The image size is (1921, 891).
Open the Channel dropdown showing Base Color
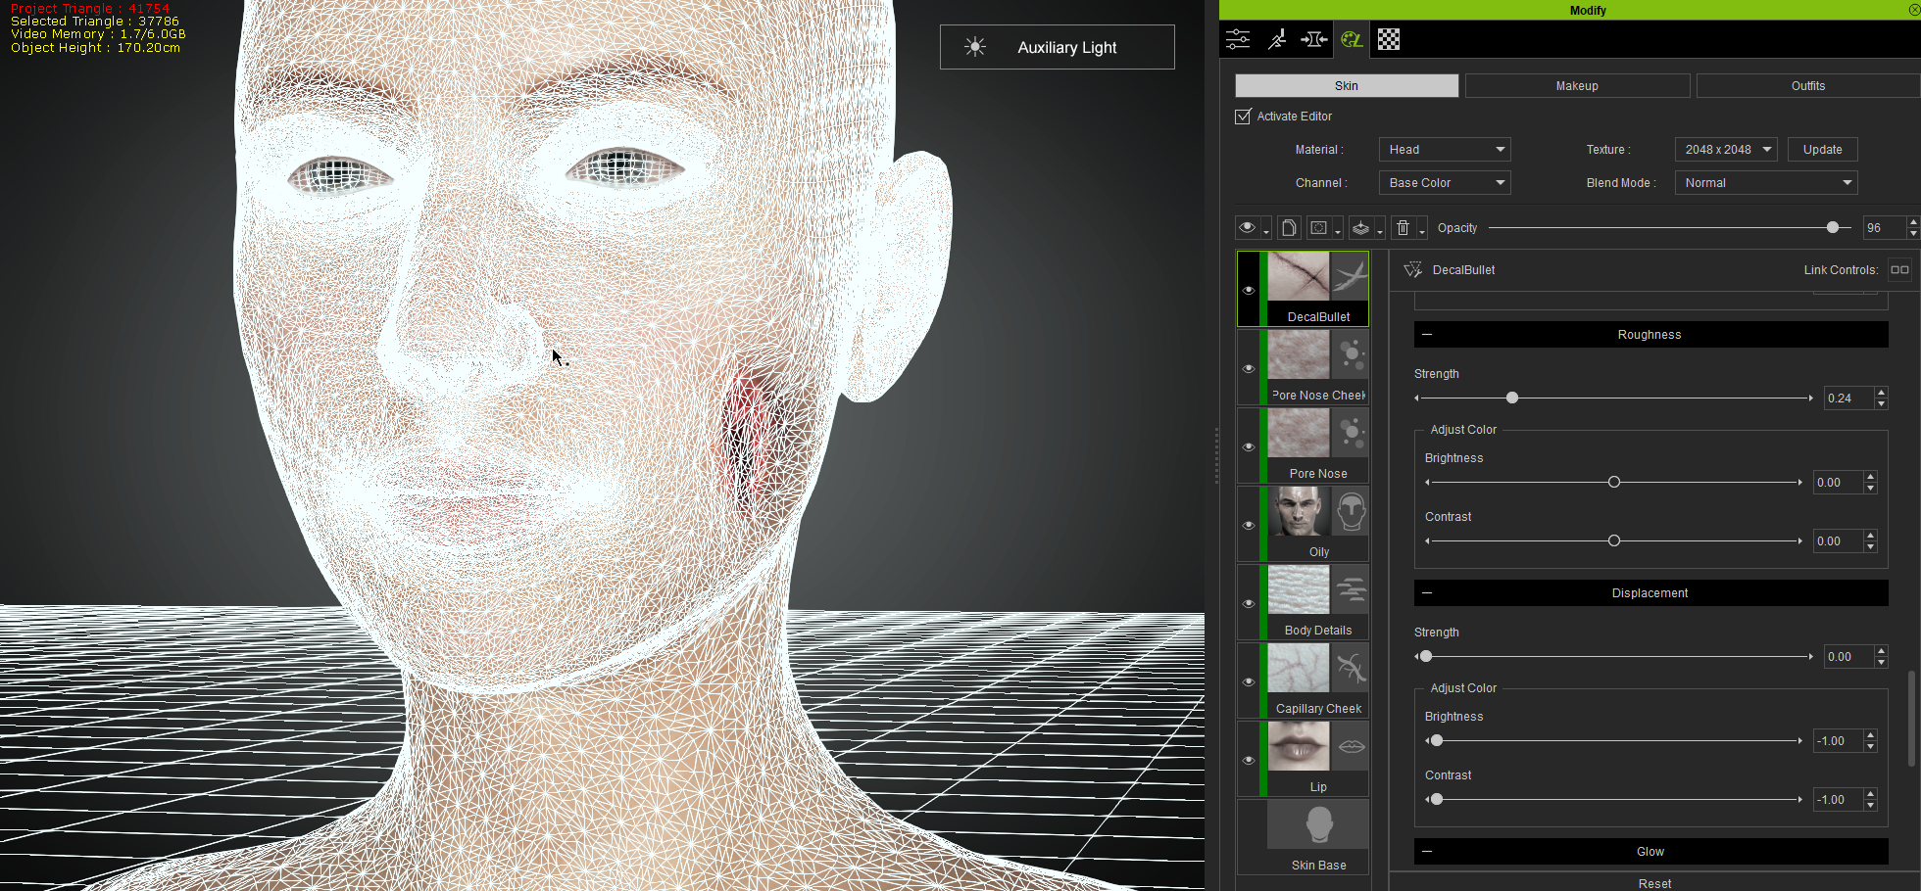point(1445,183)
